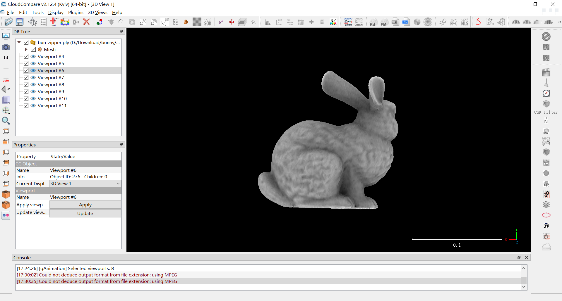Click the auto rotation center icon
This screenshot has height=301, width=562.
(6, 79)
